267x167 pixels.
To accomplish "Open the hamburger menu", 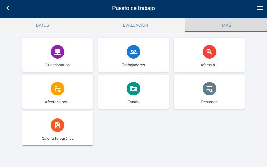I will 260,8.
